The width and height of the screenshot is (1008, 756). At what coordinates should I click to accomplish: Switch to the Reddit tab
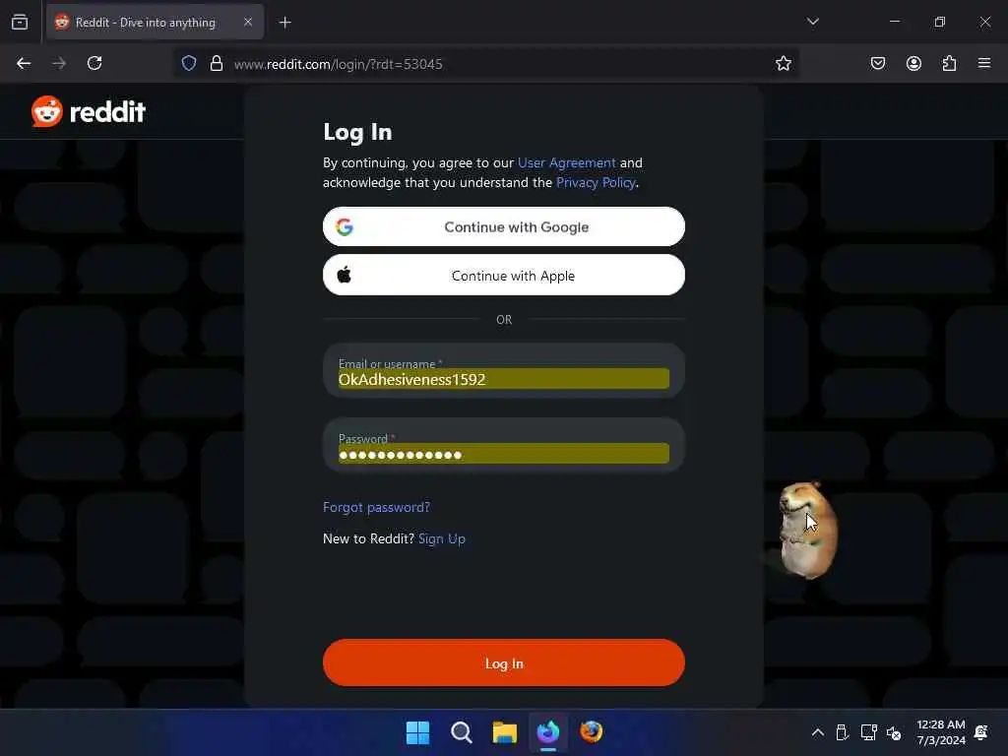155,22
